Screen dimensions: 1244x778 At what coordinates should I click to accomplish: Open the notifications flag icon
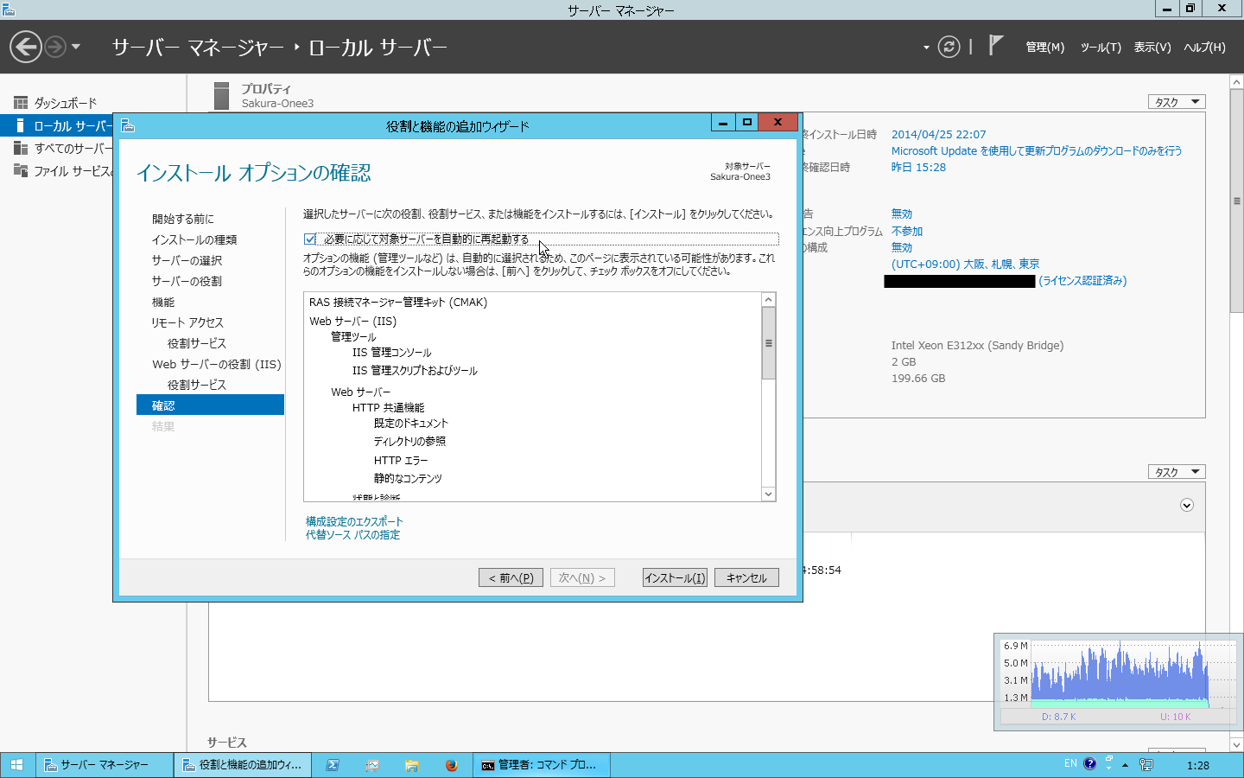click(x=996, y=45)
